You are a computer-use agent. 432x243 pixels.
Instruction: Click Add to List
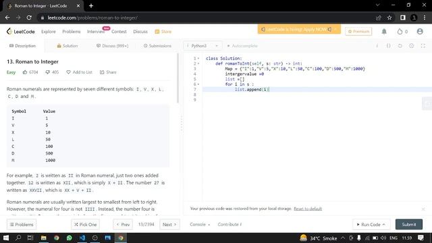coord(80,72)
